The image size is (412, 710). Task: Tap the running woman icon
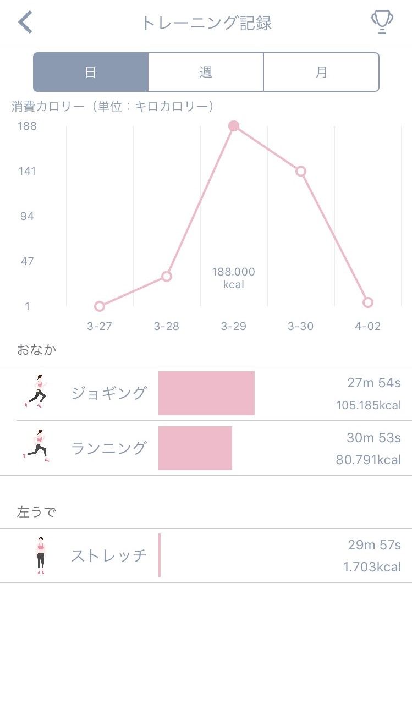point(37,446)
